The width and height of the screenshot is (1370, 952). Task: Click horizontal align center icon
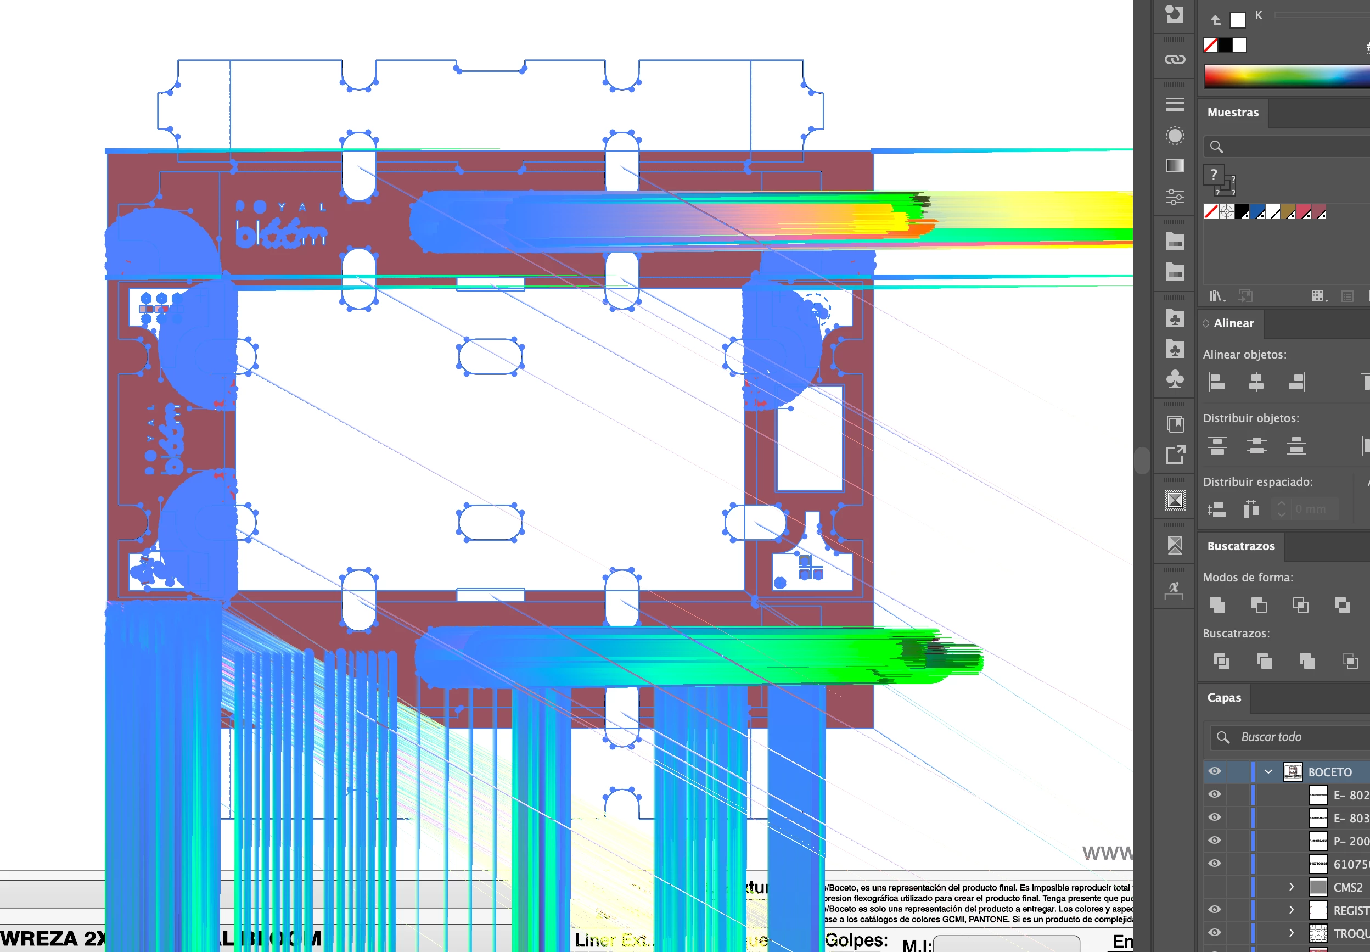(1256, 382)
